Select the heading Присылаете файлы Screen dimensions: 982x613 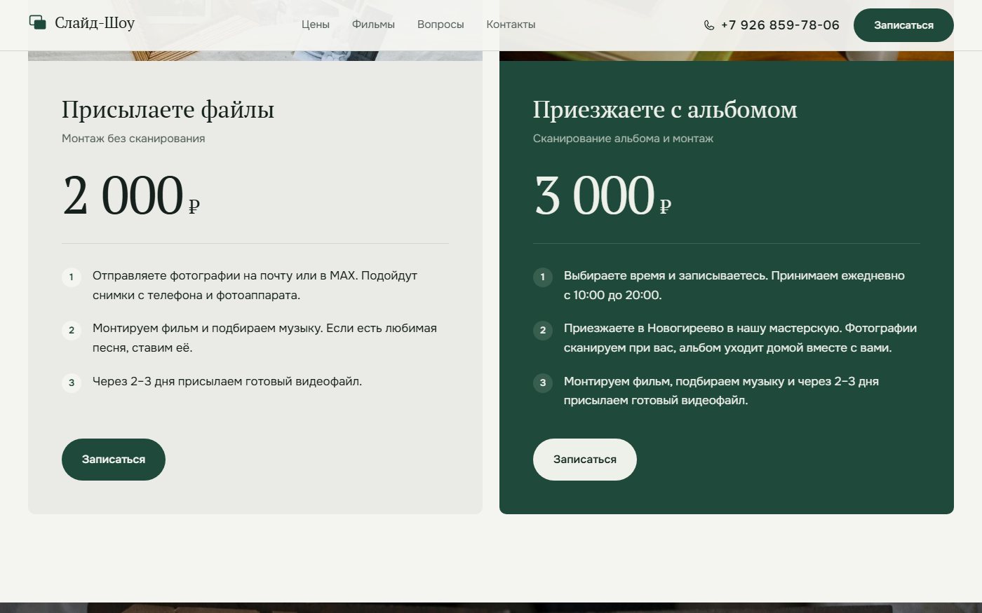[168, 109]
